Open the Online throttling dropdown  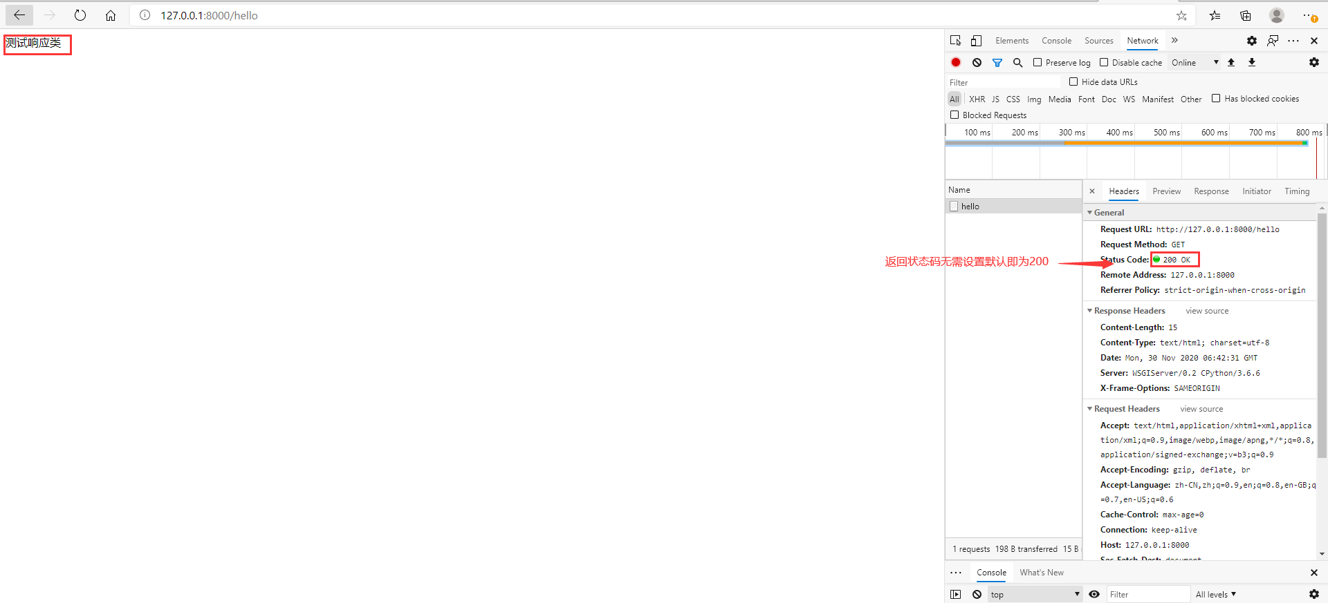[1195, 62]
